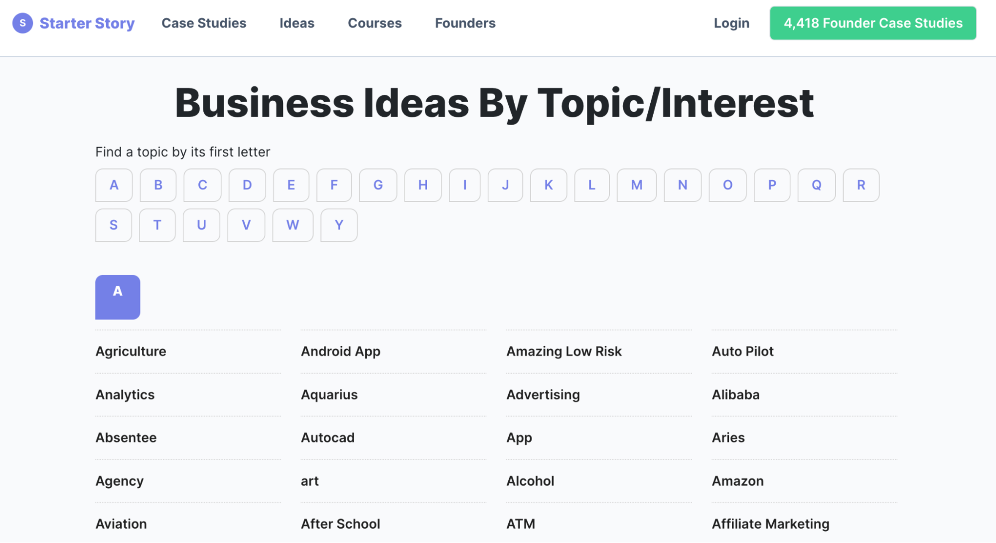Select the ATM topic
Image resolution: width=996 pixels, height=543 pixels.
521,524
